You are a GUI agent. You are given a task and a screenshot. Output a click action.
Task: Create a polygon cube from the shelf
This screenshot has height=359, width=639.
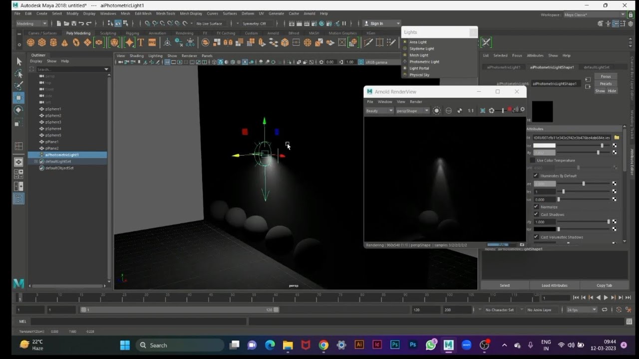coord(42,43)
